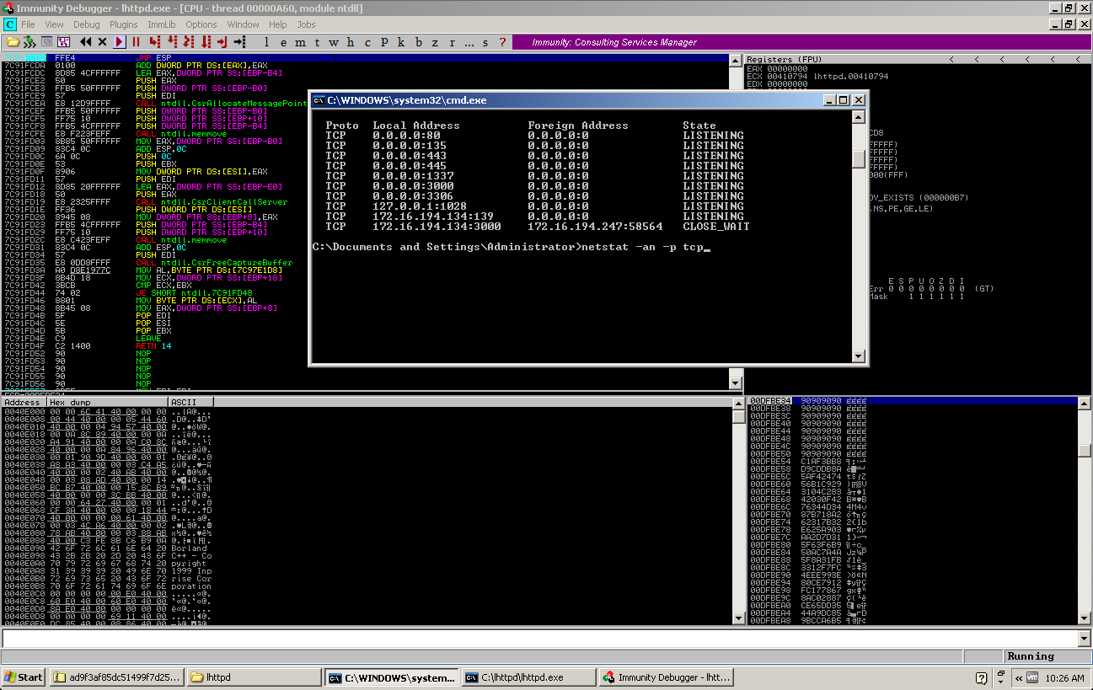
Task: Show Threads window via 't' button
Action: pyautogui.click(x=318, y=42)
